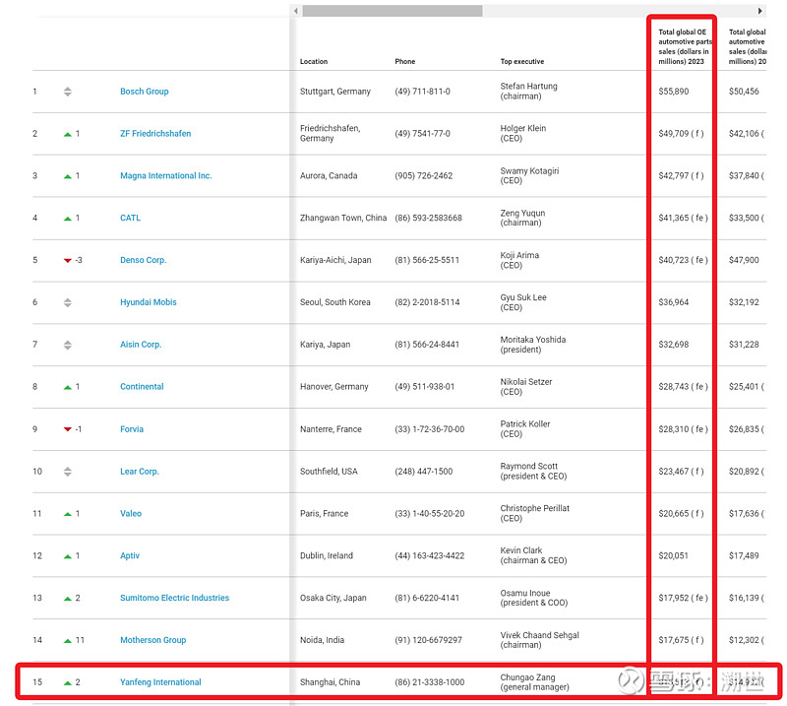The image size is (787, 706).
Task: Click the 2023 OE parts sales header
Action: pyautogui.click(x=685, y=46)
